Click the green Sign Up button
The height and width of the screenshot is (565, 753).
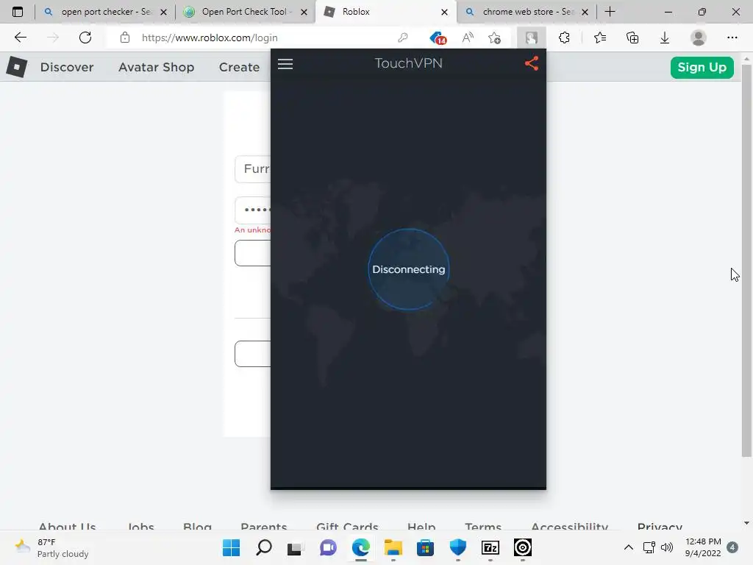(x=702, y=67)
